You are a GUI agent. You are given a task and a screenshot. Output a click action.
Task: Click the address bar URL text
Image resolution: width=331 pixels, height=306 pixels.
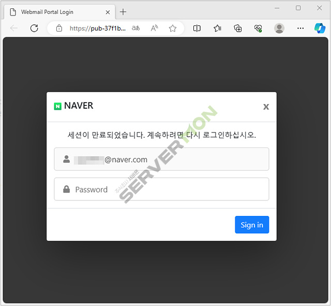coord(98,28)
